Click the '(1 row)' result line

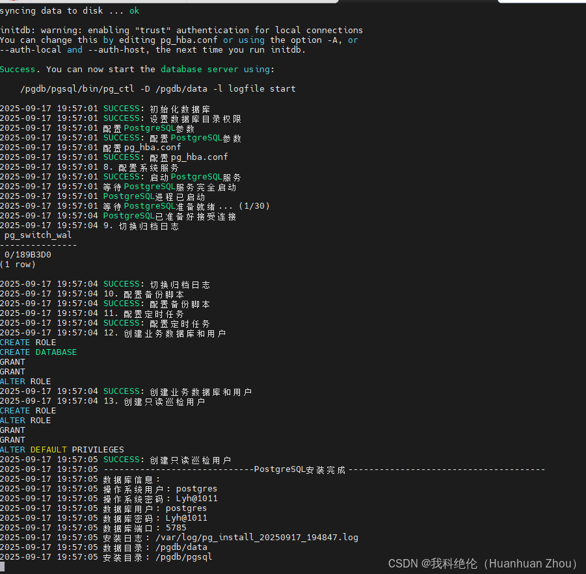pyautogui.click(x=18, y=265)
